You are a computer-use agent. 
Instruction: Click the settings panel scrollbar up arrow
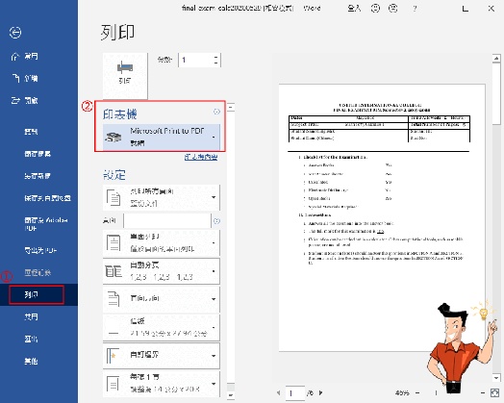click(x=231, y=107)
